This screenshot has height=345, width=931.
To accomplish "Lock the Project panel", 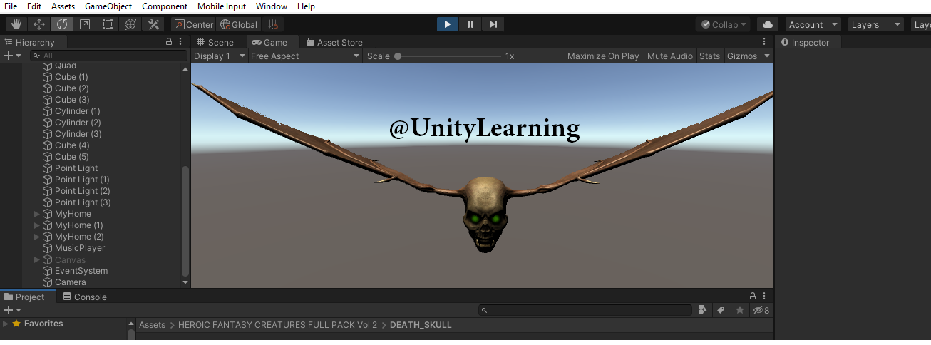I will click(752, 297).
